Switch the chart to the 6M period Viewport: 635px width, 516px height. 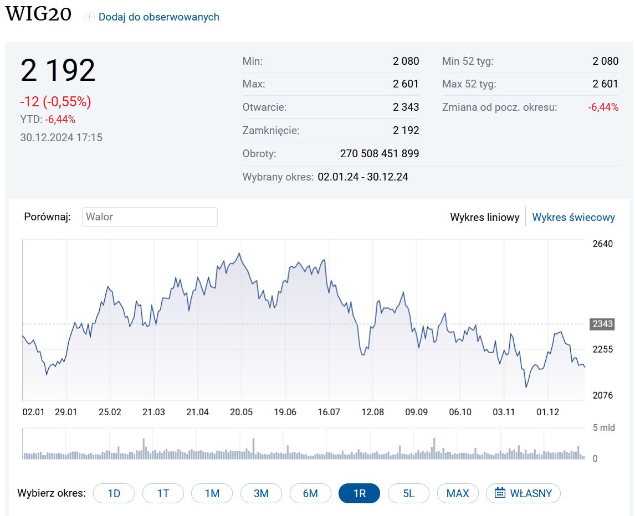pos(310,493)
